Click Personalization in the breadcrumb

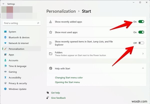point(61,11)
